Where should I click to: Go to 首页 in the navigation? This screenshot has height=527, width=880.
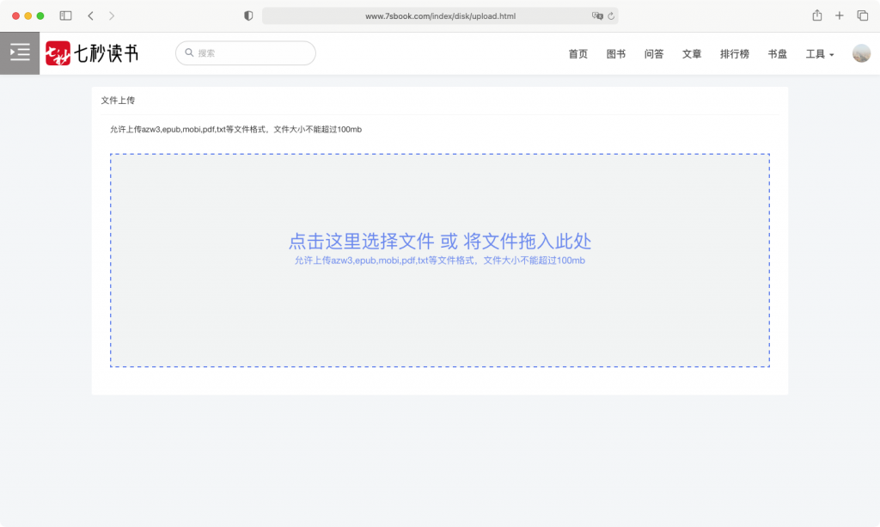tap(578, 54)
